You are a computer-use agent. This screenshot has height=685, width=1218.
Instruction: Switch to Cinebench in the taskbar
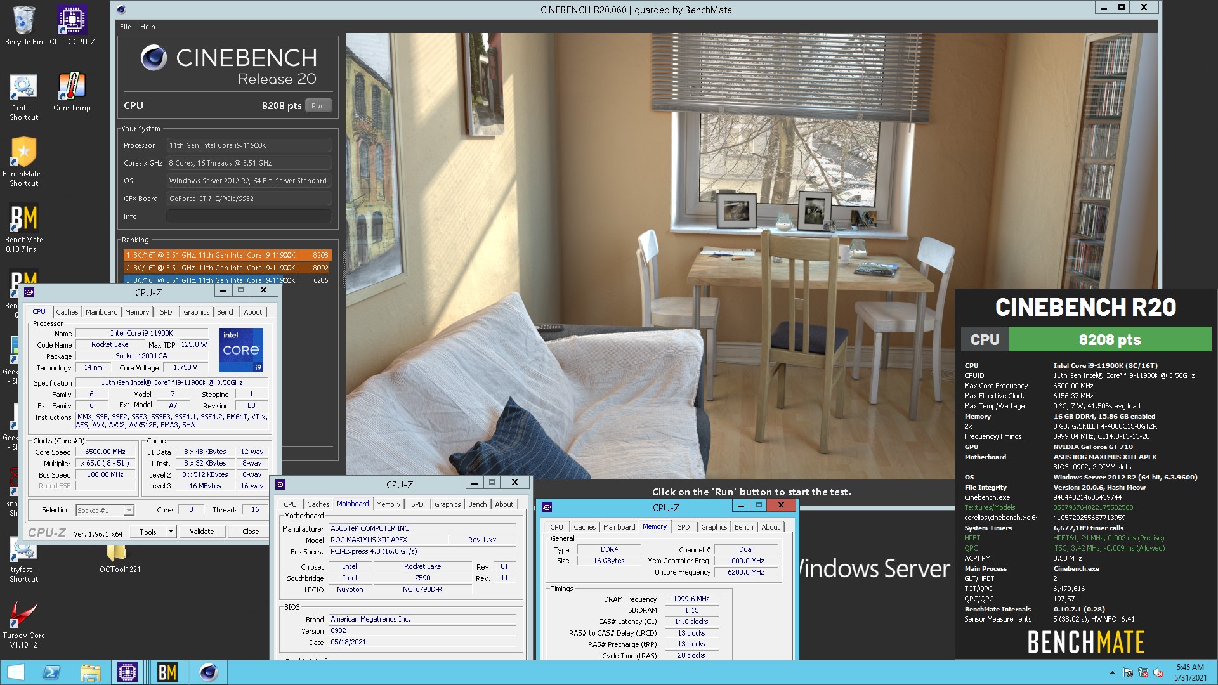(x=208, y=672)
